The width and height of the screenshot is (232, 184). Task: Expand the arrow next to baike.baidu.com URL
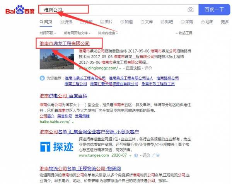coord(73,122)
